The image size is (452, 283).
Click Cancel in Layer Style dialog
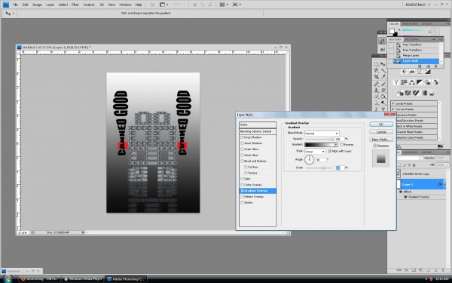tap(381, 132)
